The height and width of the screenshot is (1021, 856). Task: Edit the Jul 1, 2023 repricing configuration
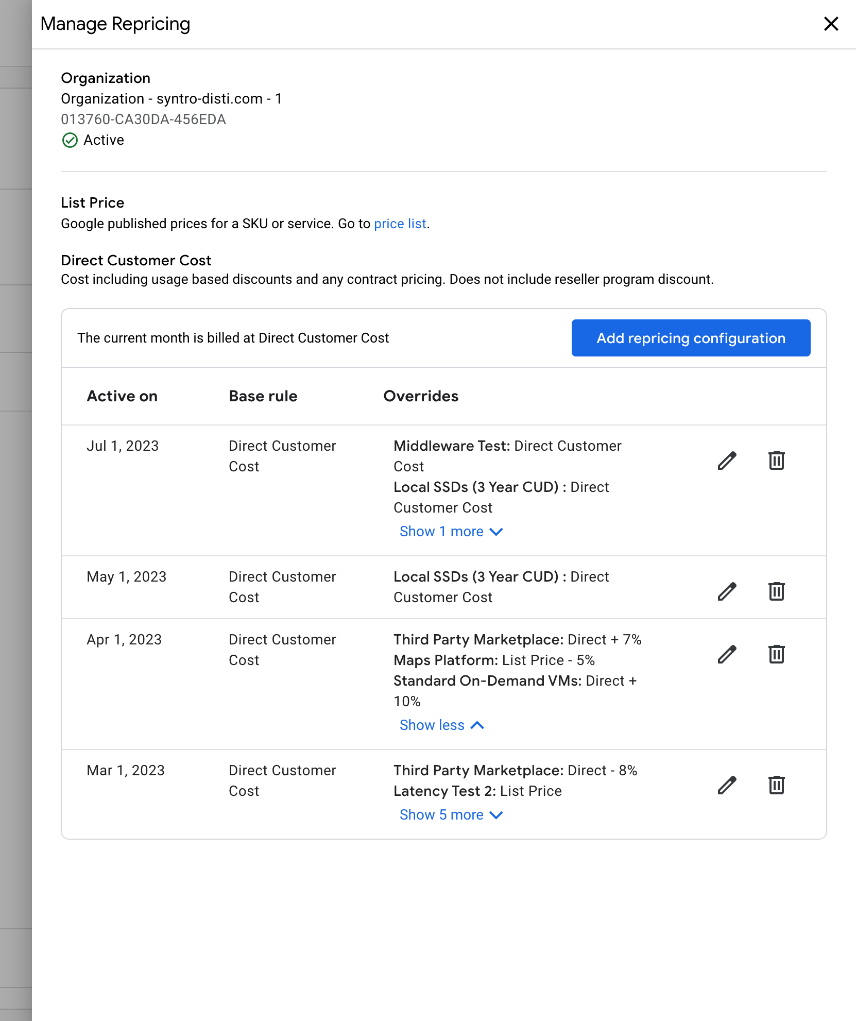(x=726, y=461)
